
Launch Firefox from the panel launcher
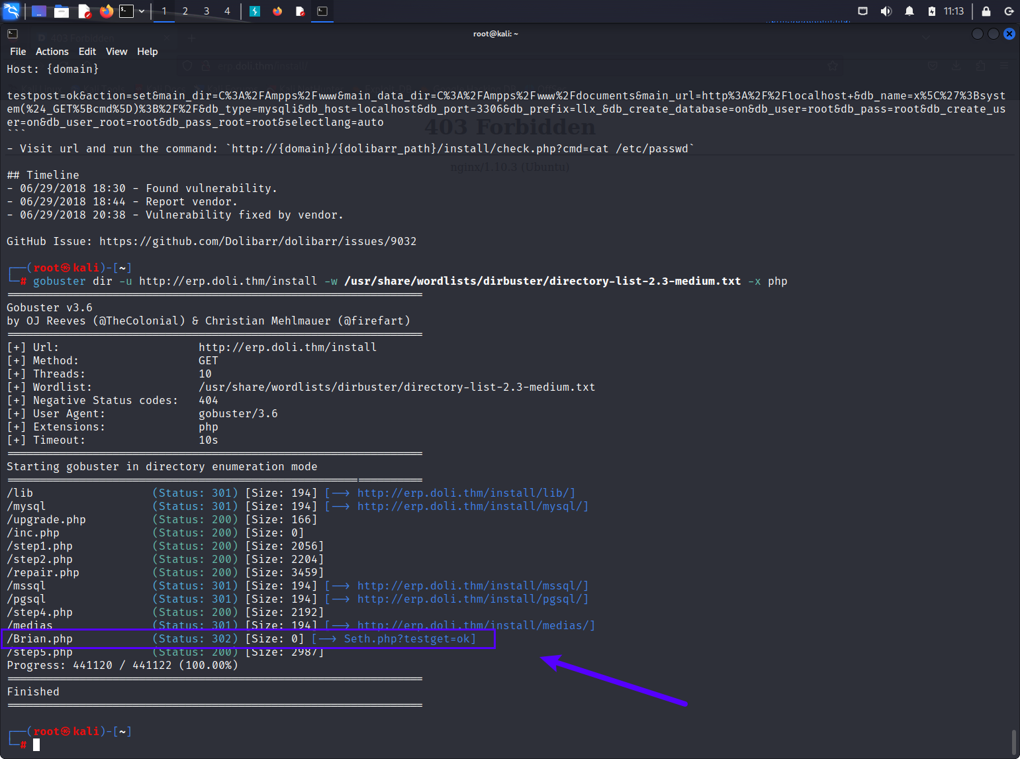[106, 11]
